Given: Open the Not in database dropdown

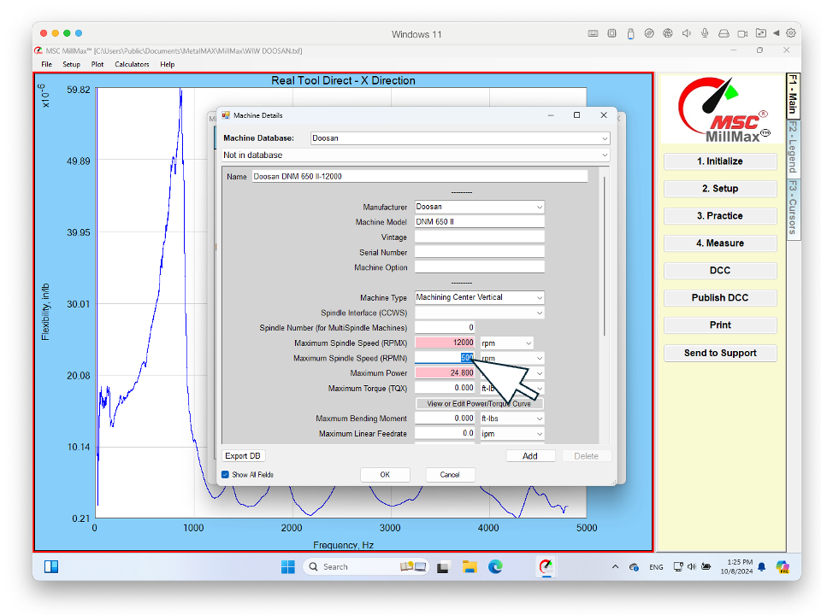Looking at the screenshot, I should tap(605, 155).
